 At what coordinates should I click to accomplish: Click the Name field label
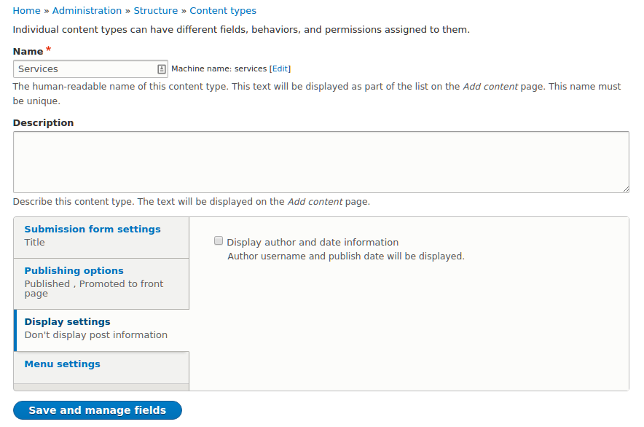click(x=28, y=51)
